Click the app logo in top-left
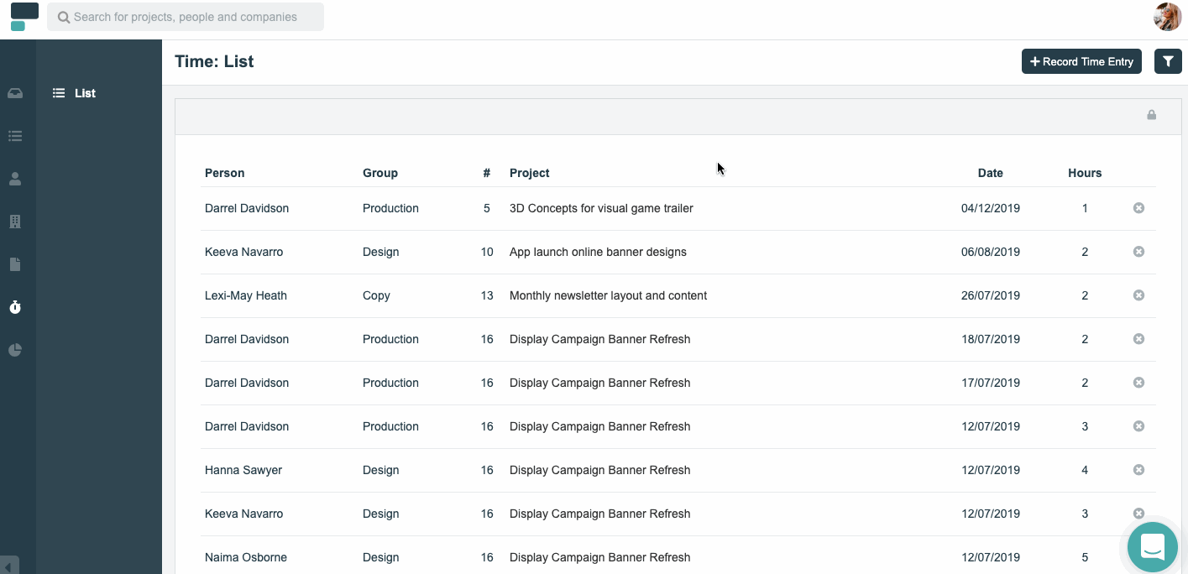1188x574 pixels. point(24,17)
